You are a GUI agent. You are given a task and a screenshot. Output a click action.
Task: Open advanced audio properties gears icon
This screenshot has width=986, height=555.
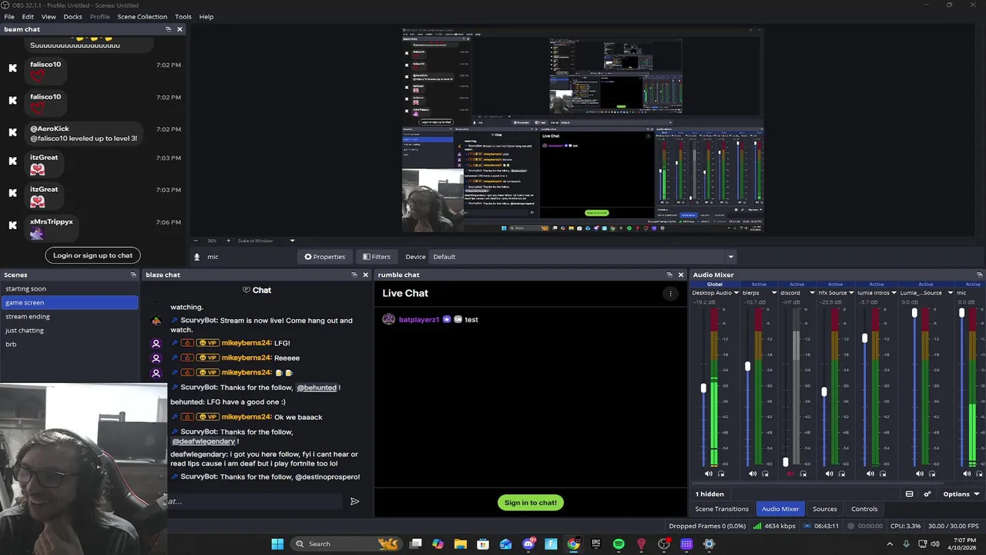click(x=927, y=494)
